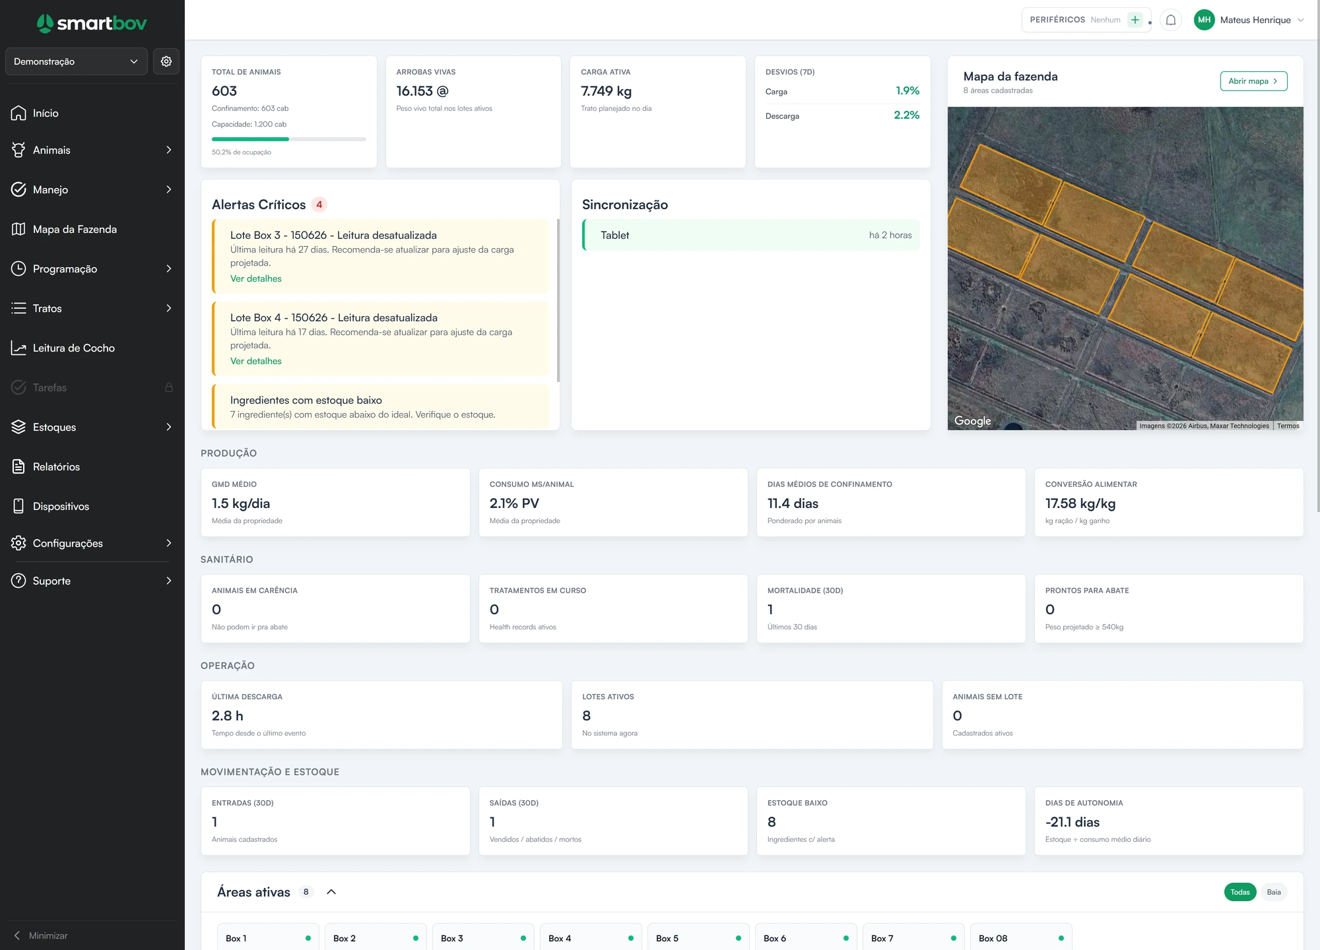
Task: Collapse the Áreas ativas section
Action: click(331, 892)
